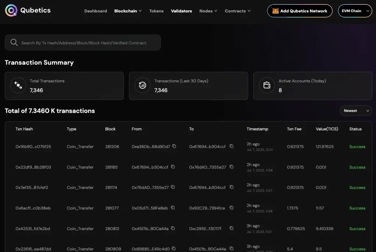Open To address 0x92C29...73941ce
This screenshot has height=252, width=376.
207,208
